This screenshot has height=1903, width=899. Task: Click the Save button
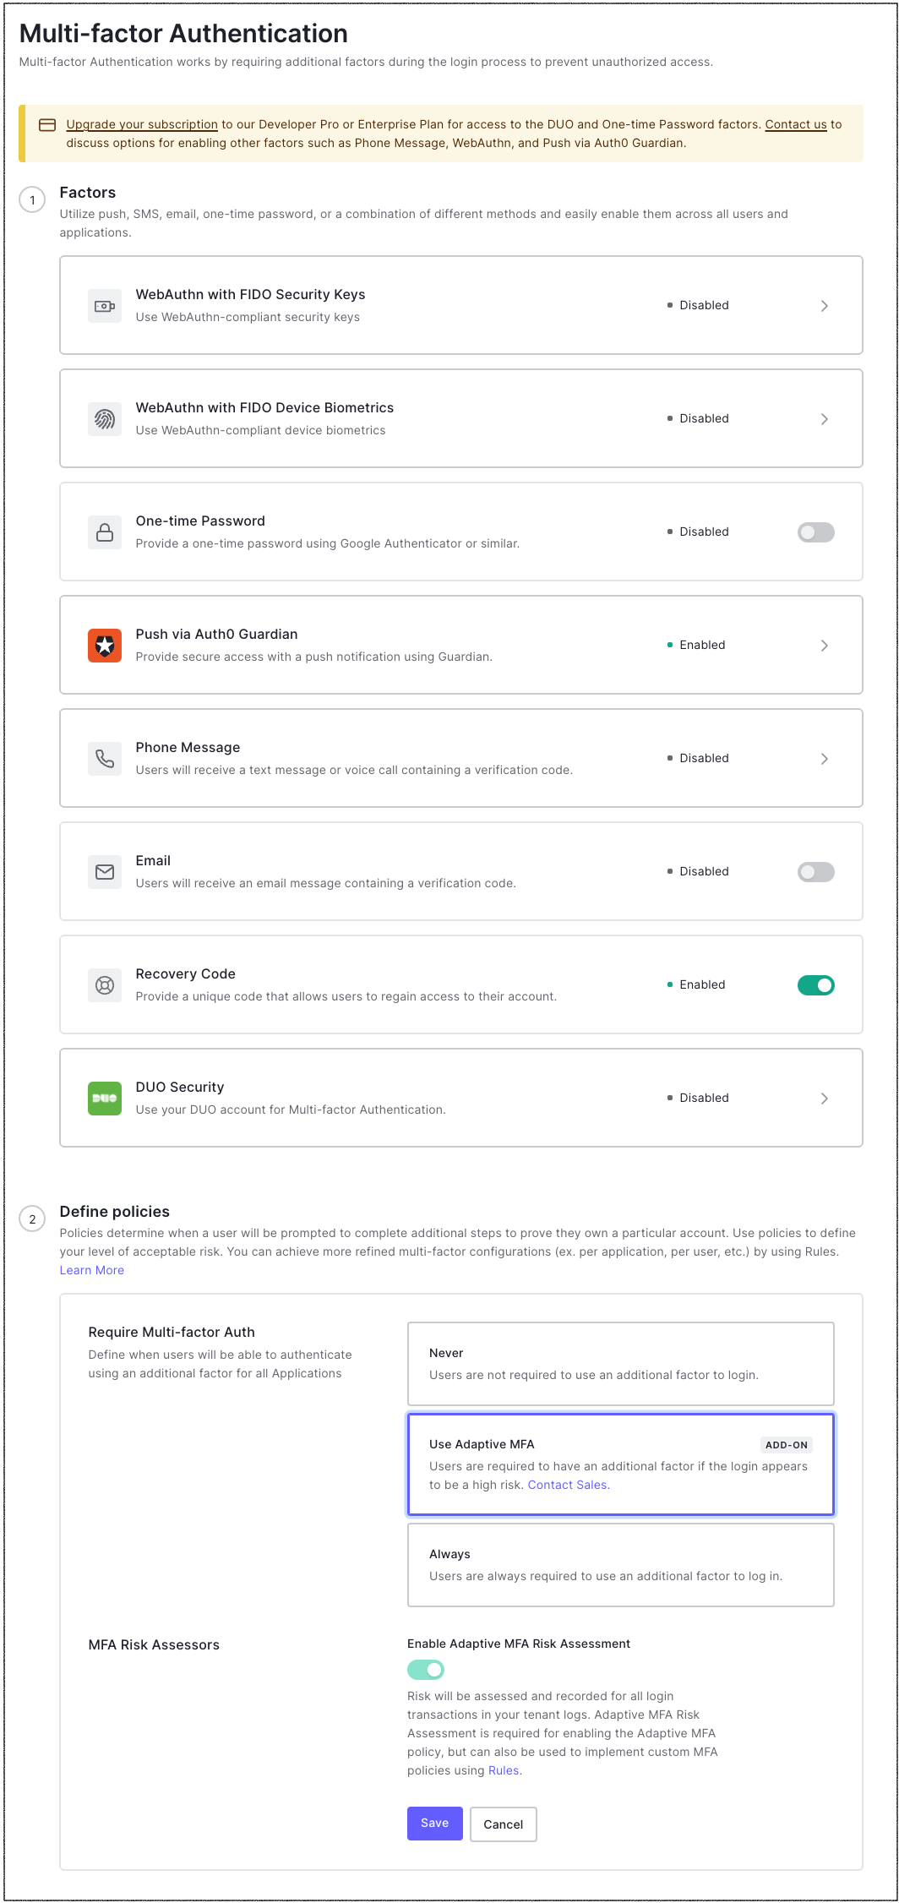[x=434, y=1824]
